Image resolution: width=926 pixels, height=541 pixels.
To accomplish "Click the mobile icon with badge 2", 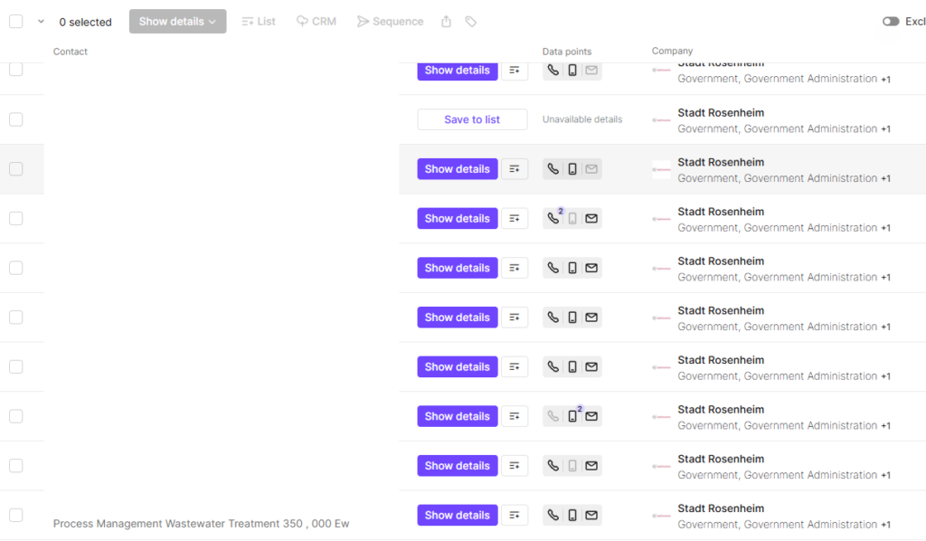I will [x=572, y=416].
